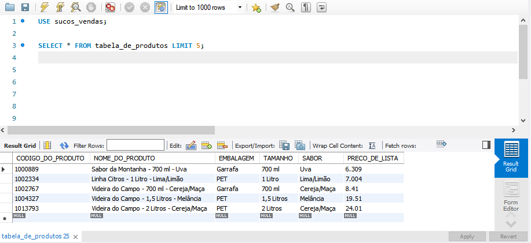Switch to the tabela_de_produtos 25 tab
Image resolution: width=531 pixels, height=243 pixels.
[x=35, y=236]
